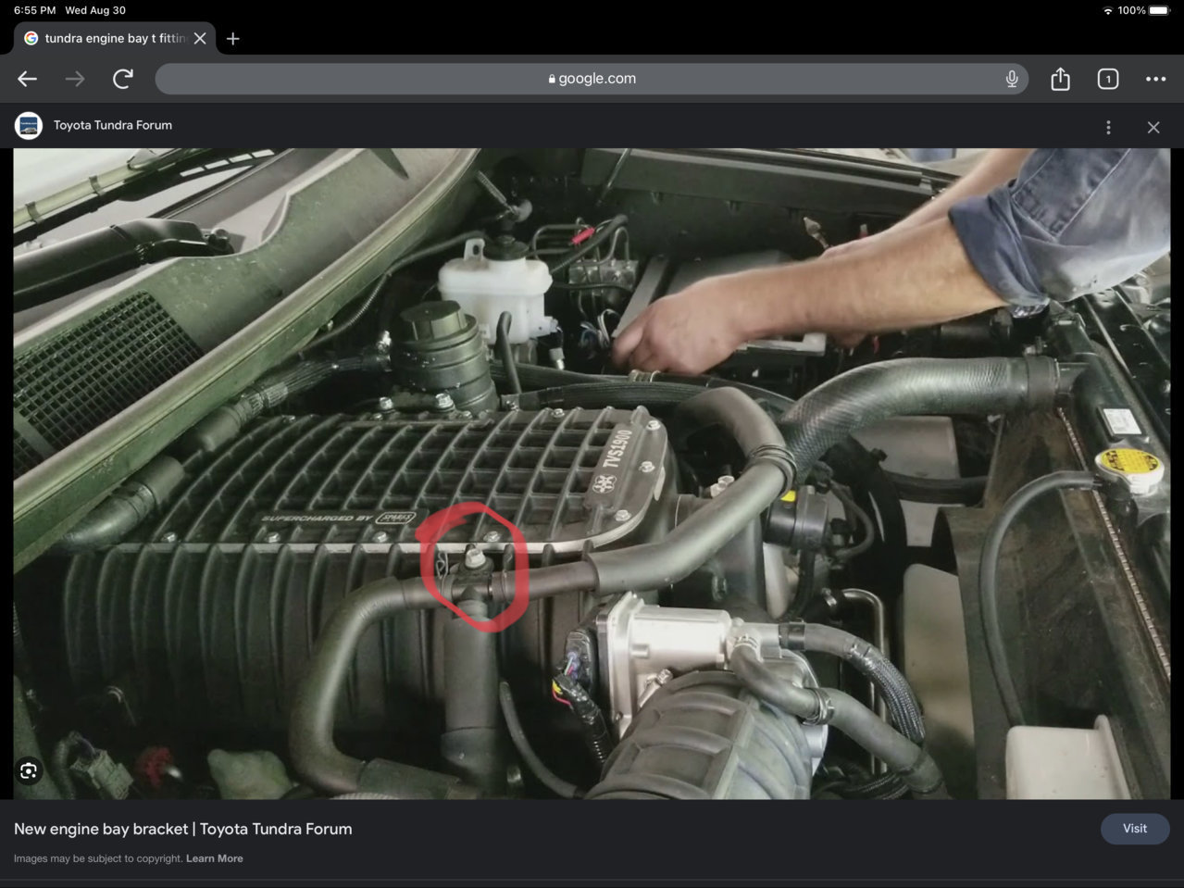This screenshot has height=888, width=1184.
Task: Go back using the back arrow
Action: pos(27,79)
